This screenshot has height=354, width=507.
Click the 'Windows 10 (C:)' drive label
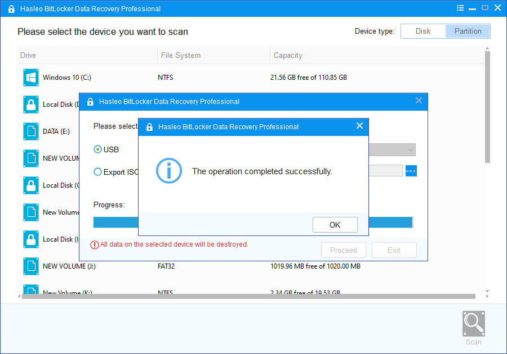67,78
